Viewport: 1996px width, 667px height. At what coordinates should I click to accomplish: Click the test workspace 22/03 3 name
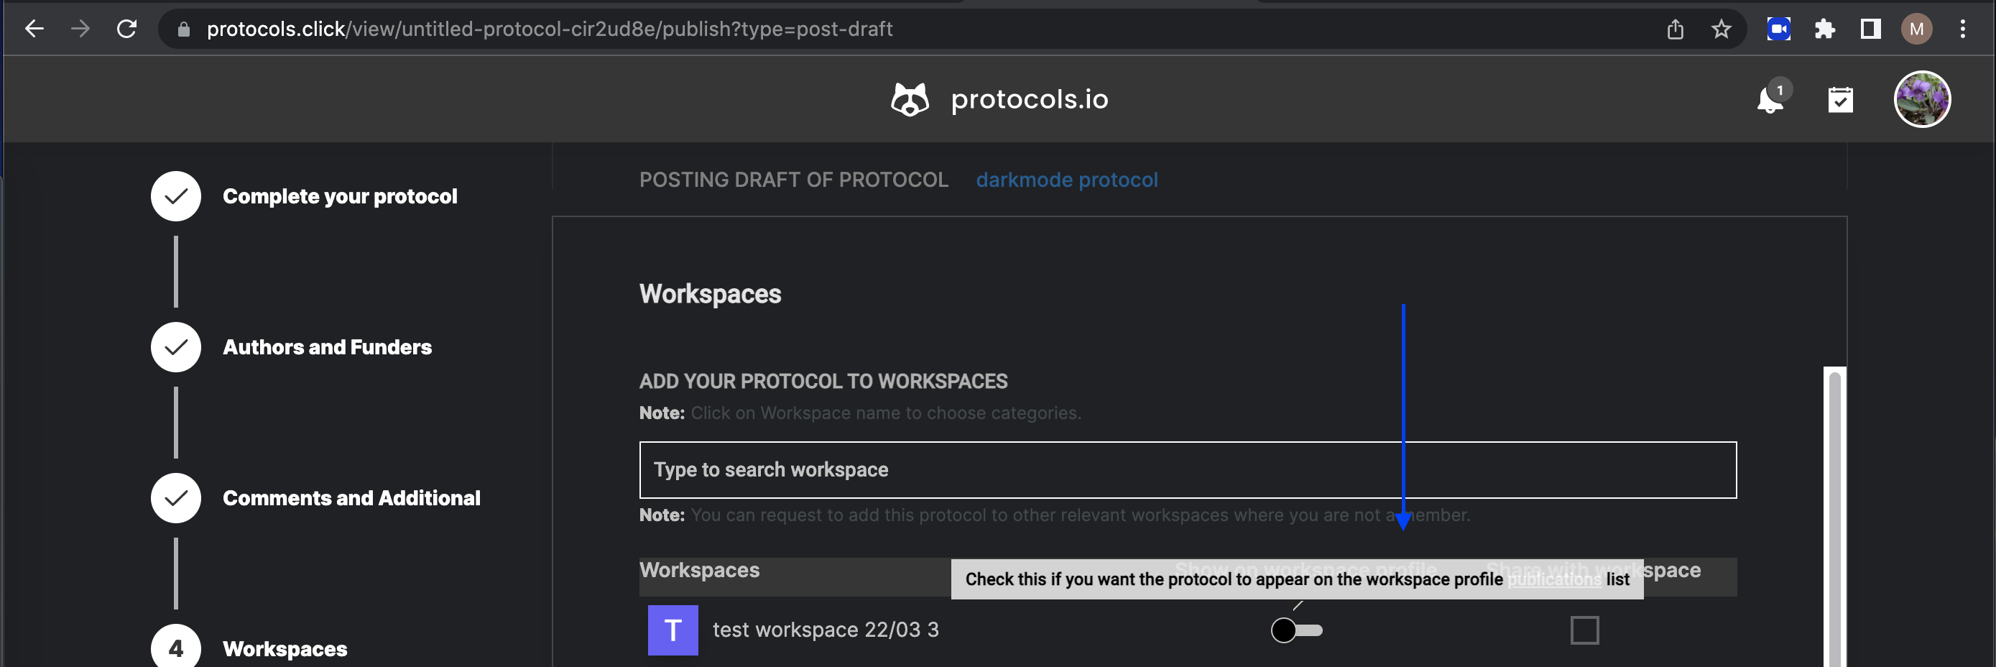pyautogui.click(x=826, y=630)
